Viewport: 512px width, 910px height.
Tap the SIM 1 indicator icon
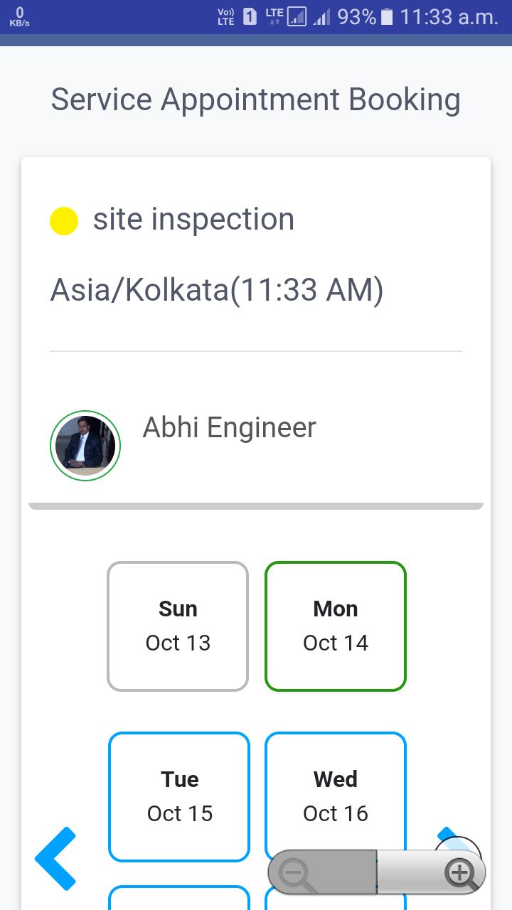250,16
